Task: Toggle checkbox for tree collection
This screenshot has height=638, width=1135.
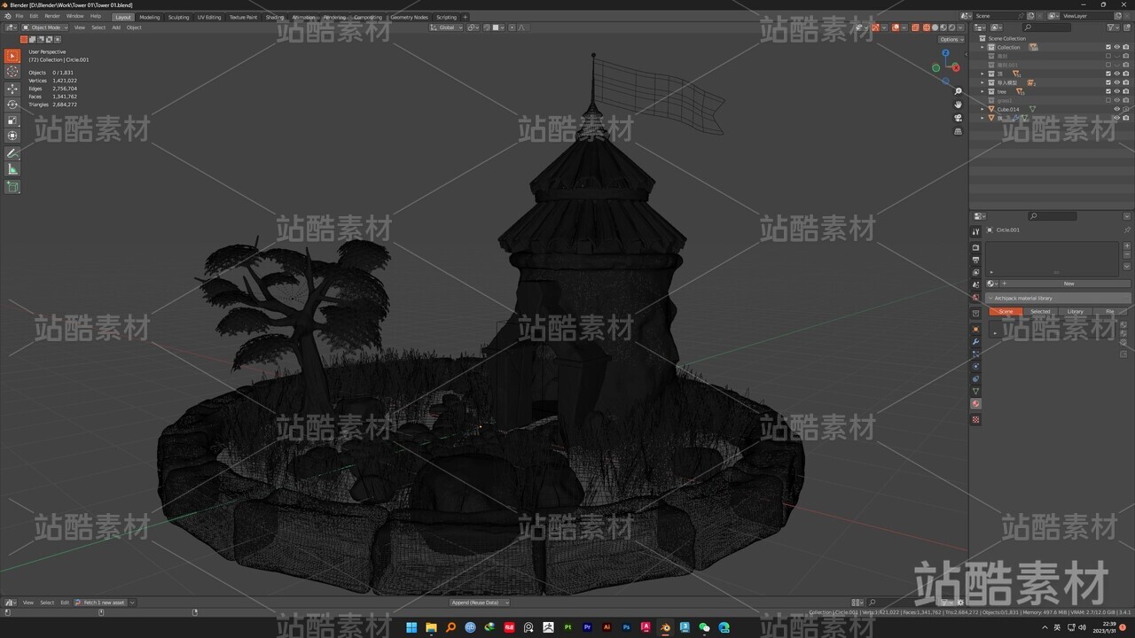Action: click(1108, 91)
